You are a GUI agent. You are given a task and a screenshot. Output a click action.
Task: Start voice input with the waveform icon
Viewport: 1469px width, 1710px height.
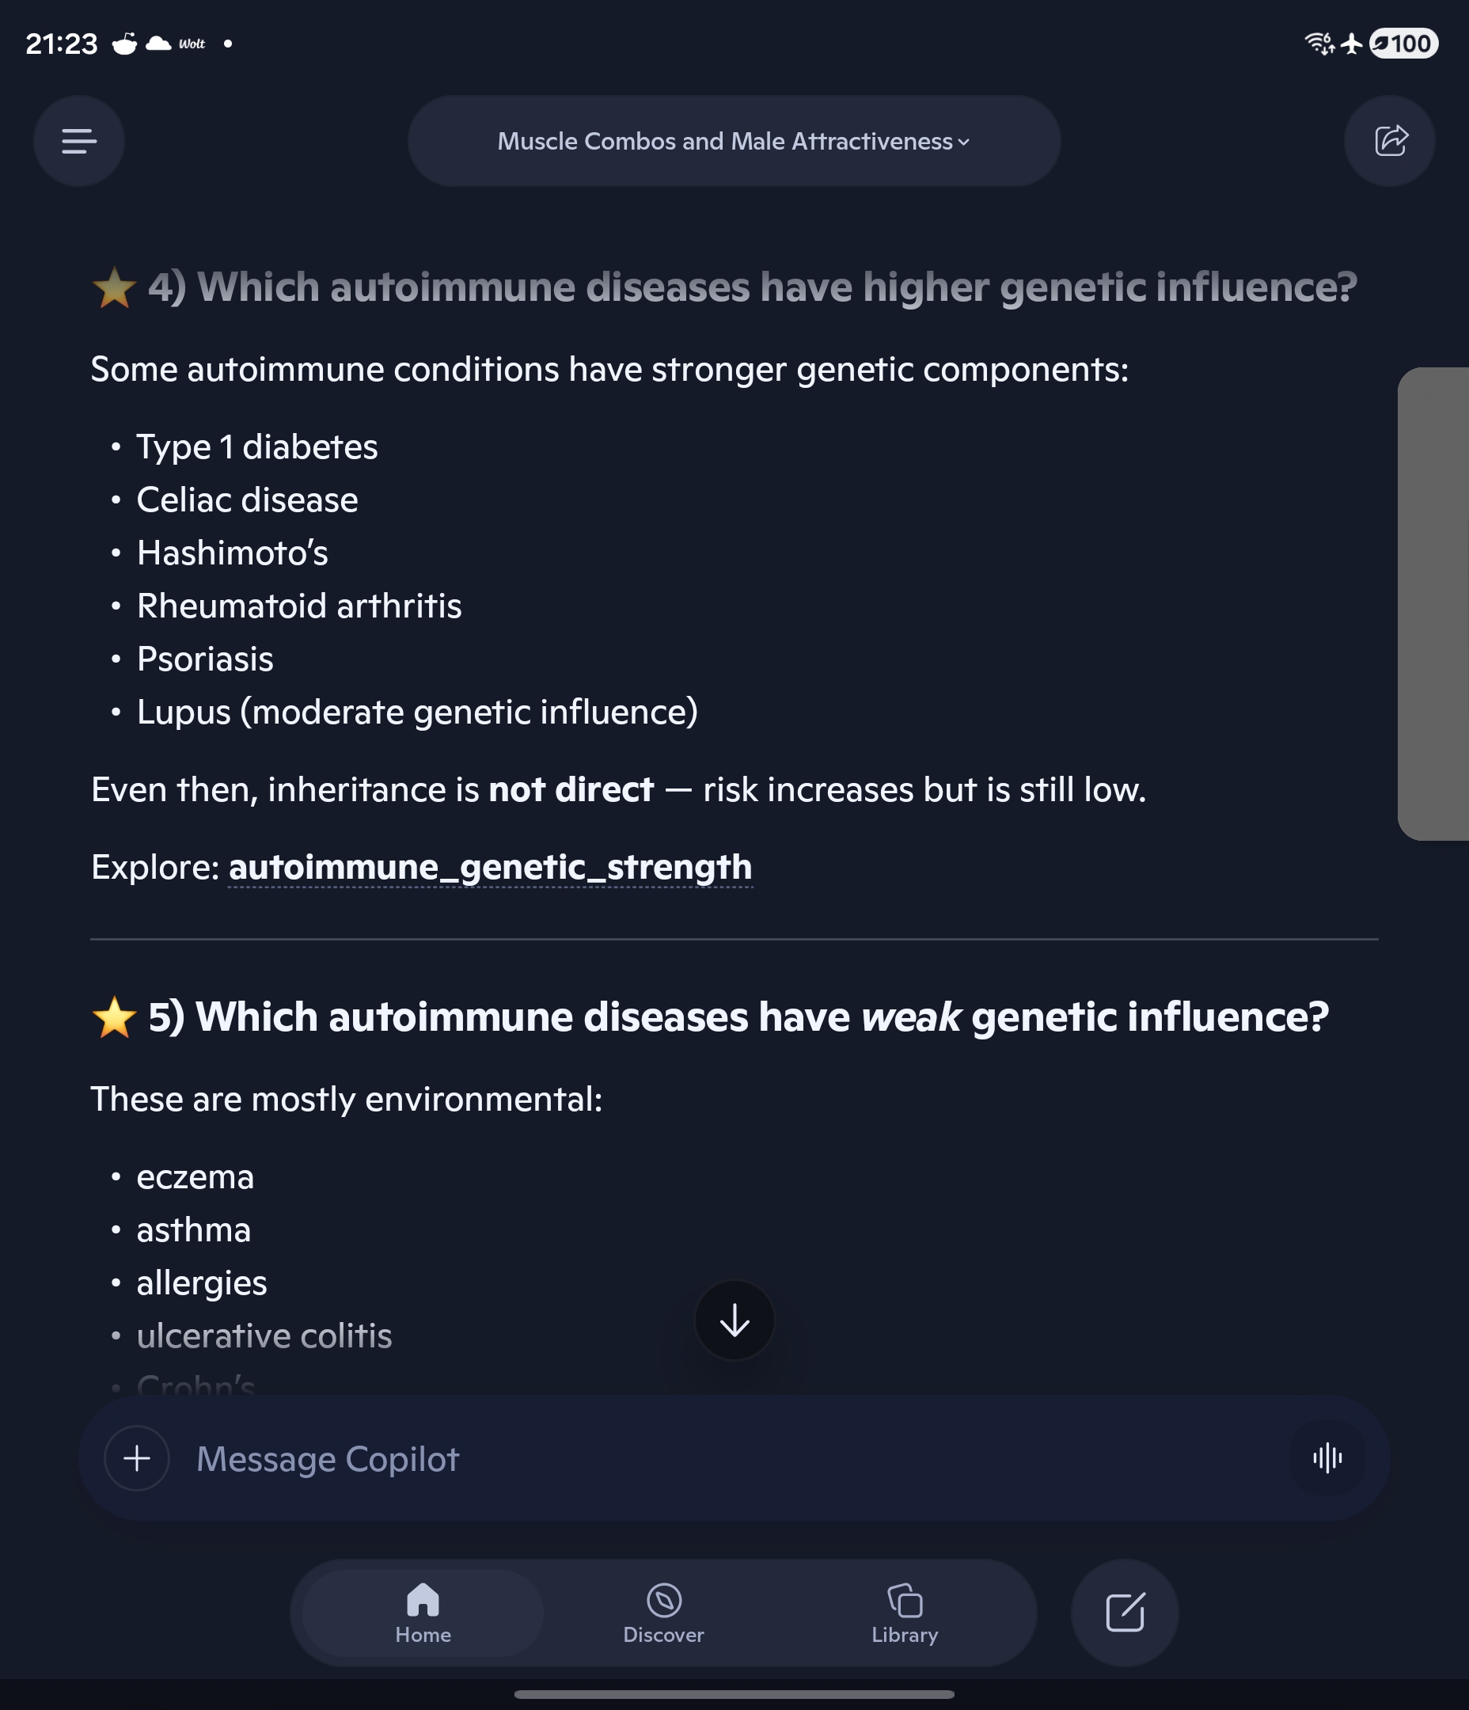pyautogui.click(x=1327, y=1458)
